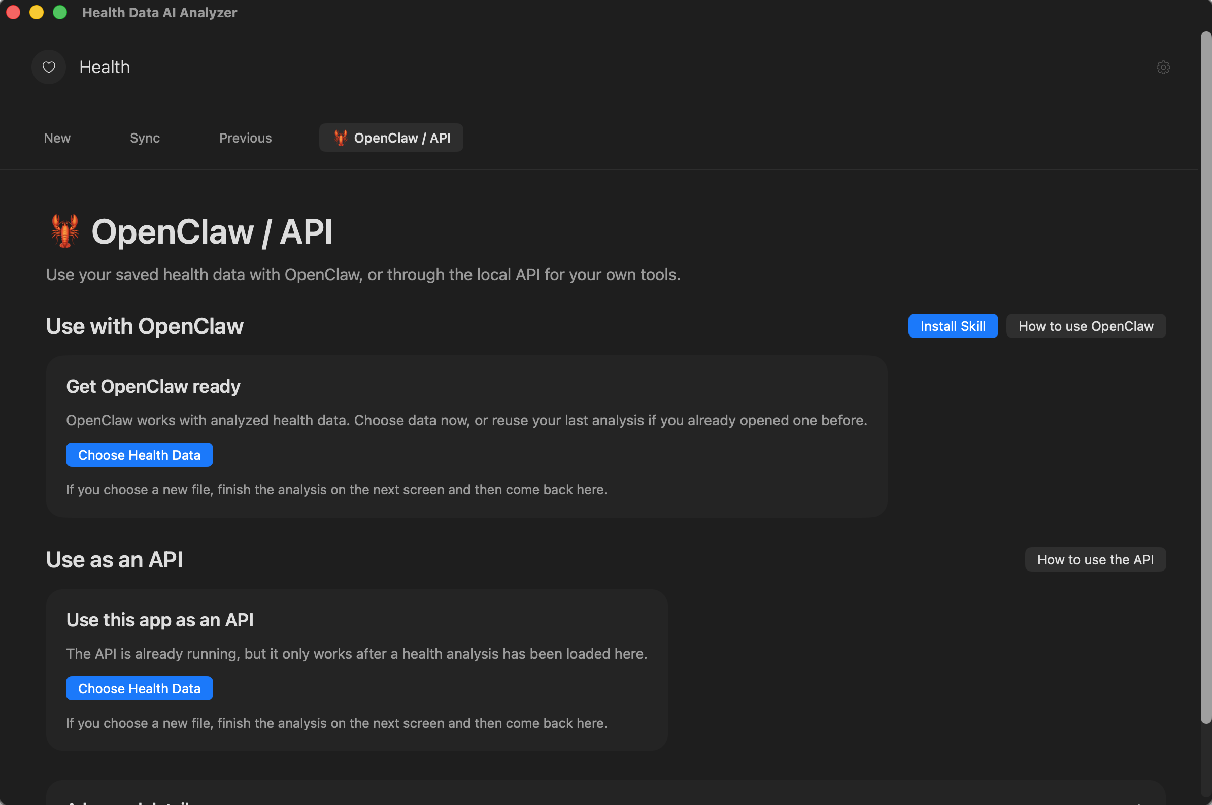Open the Sync tab
This screenshot has height=805, width=1212.
click(145, 138)
